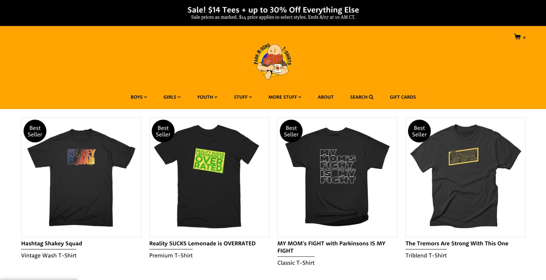Click Best Seller badge on Hashtag Shakey Squad

(x=35, y=131)
